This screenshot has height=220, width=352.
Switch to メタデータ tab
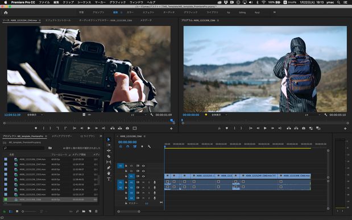click(x=146, y=20)
